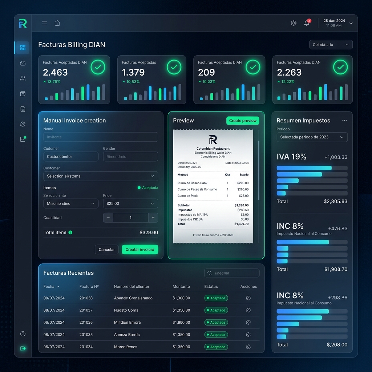Open the document icon in sidebar
The image size is (372, 372).
[x=23, y=109]
